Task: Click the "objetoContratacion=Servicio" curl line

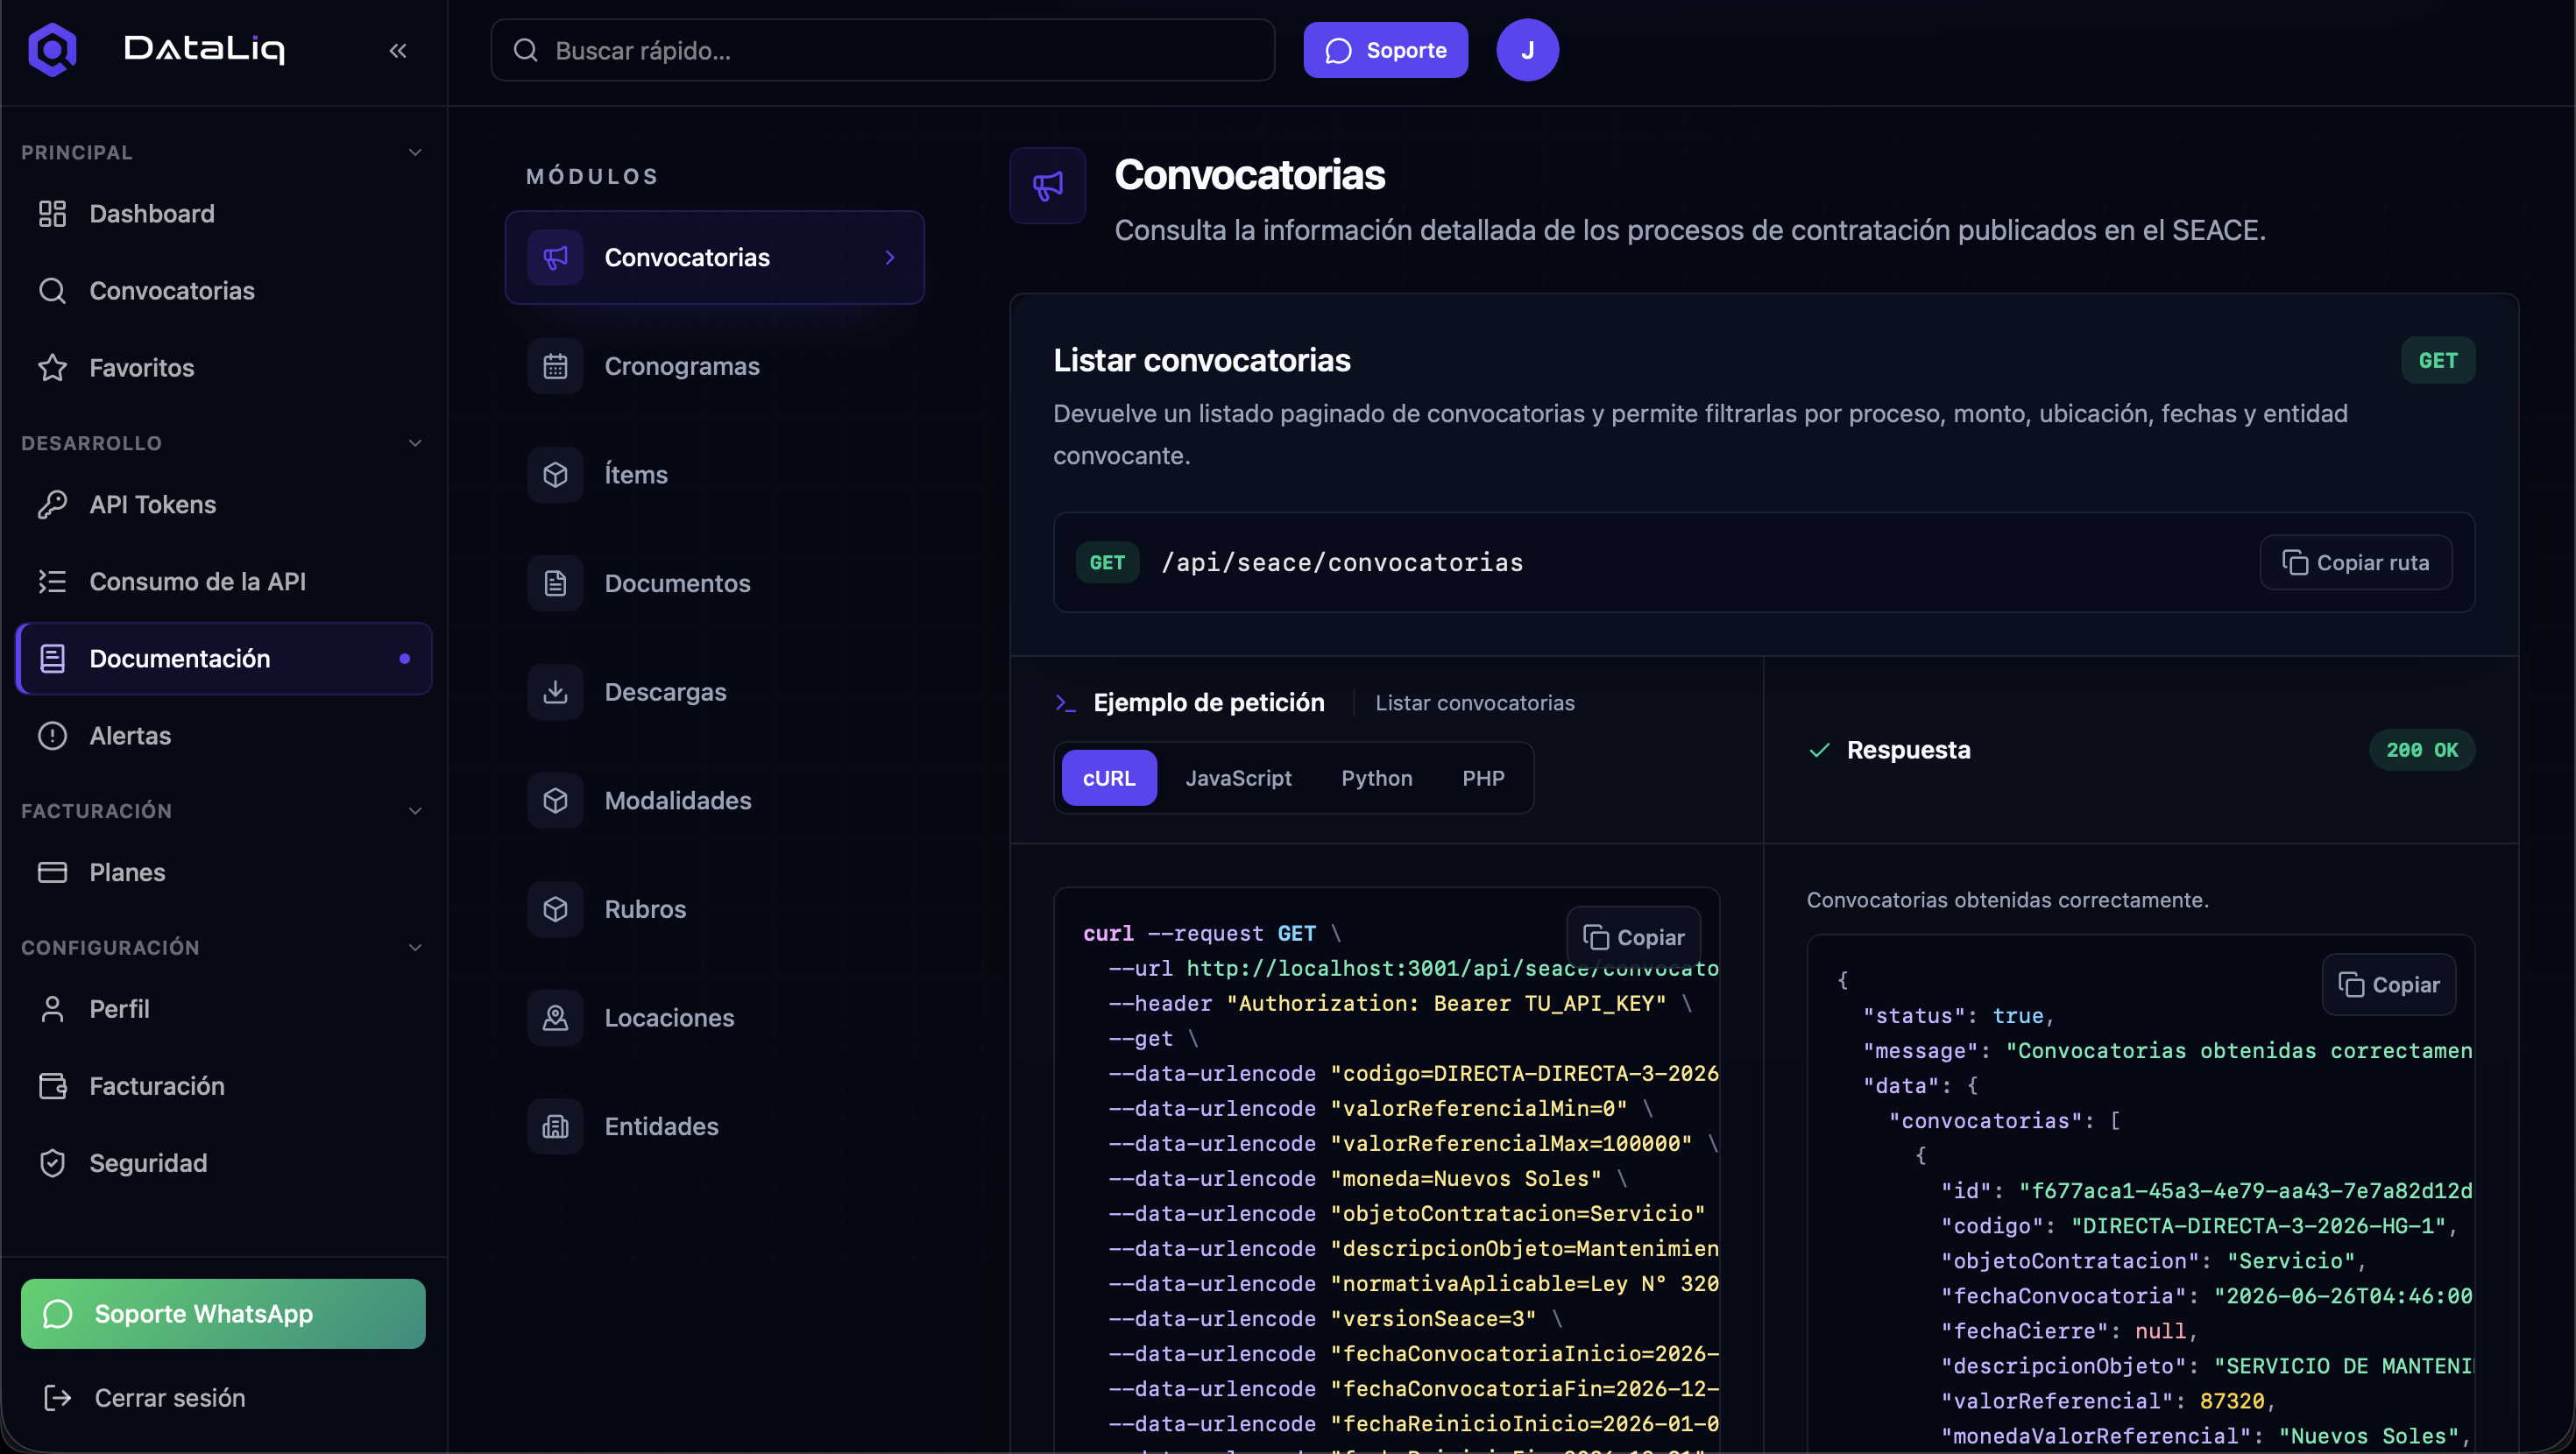Action: [1406, 1213]
